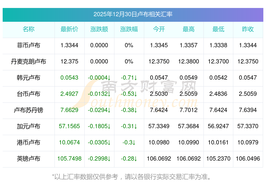
Task: Click the 最高 column header
Action: click(x=189, y=29)
